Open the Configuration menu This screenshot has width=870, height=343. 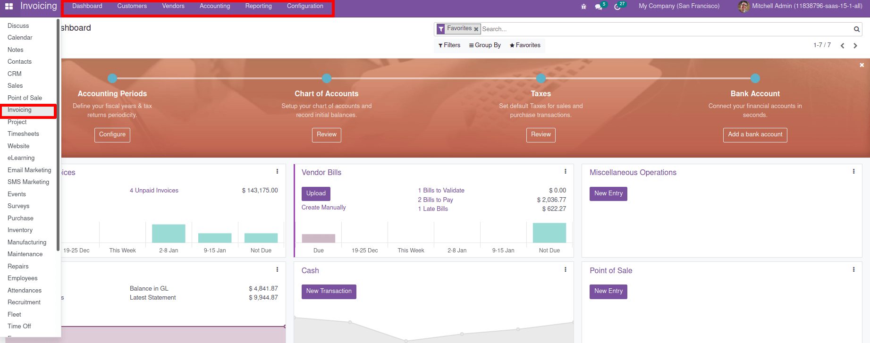coord(305,6)
